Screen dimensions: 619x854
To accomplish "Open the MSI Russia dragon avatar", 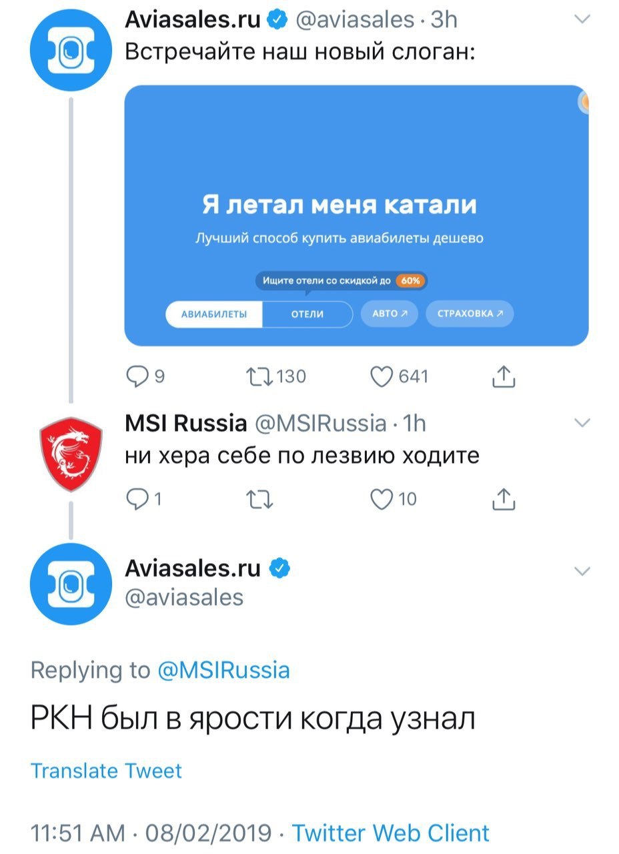I will [71, 454].
